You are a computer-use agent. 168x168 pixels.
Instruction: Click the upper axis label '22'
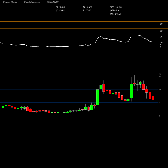point(161,31)
